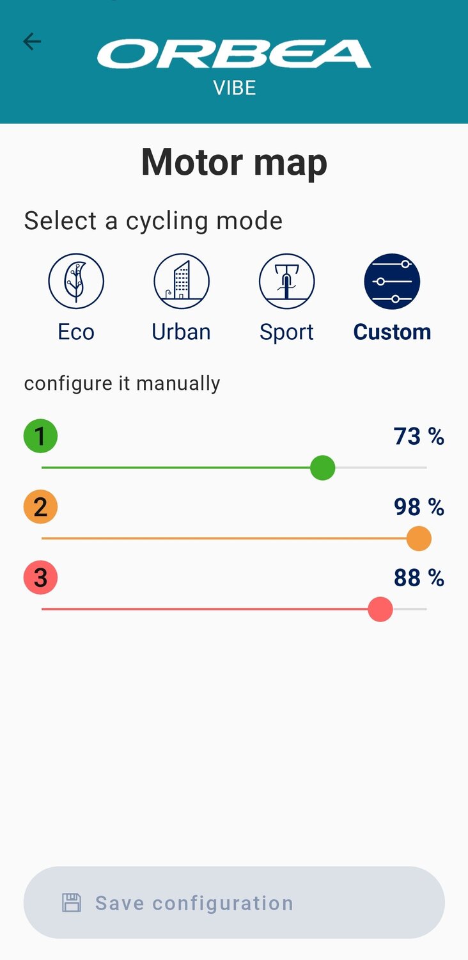Tap the green level 1 badge
The width and height of the screenshot is (468, 960).
[40, 436]
